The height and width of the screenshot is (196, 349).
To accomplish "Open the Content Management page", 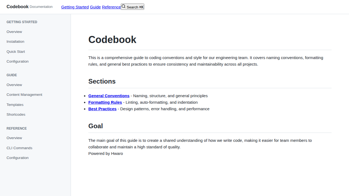I will tap(24, 94).
